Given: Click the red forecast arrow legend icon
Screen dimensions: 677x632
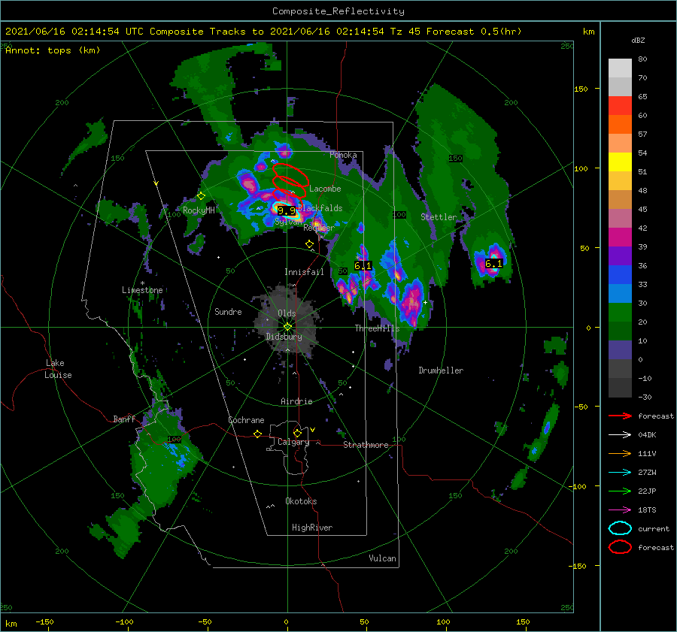Looking at the screenshot, I should click(620, 416).
